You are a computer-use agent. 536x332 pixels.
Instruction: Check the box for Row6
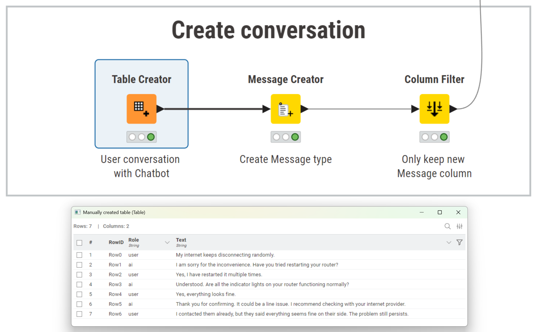tap(79, 314)
